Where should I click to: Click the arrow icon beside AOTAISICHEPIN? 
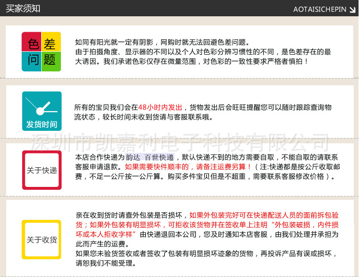352,10
